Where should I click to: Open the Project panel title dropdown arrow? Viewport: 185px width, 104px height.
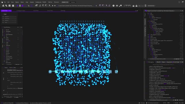(175, 11)
